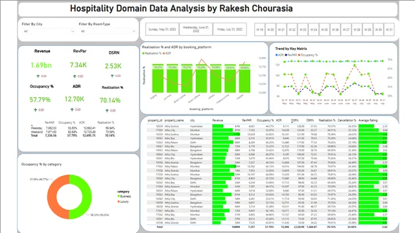The height and width of the screenshot is (233, 415).
Task: Select the Atliq City Mumbai table row
Action: click(x=267, y=130)
